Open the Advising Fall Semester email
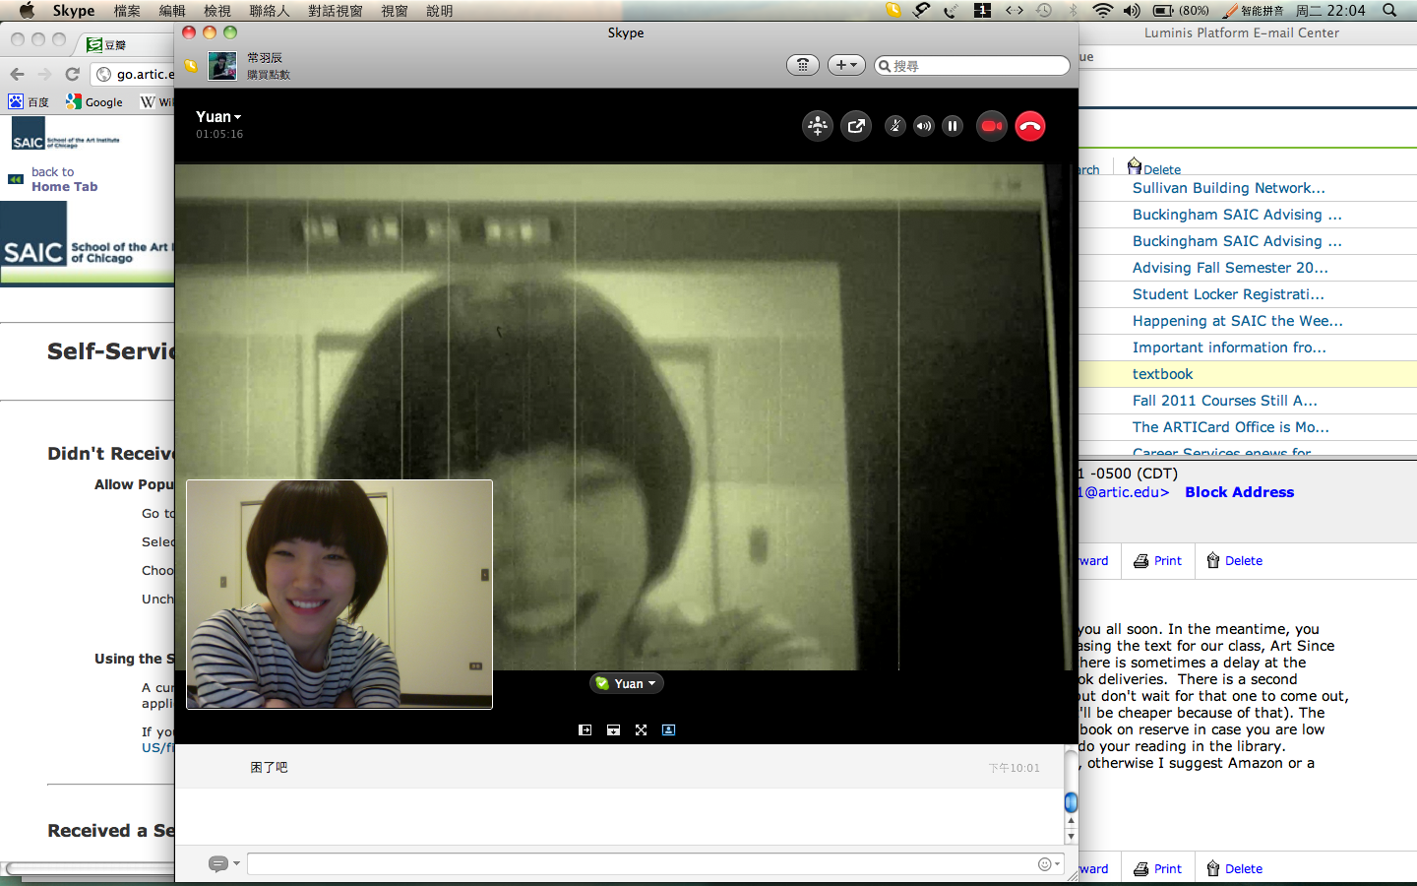 1230,267
